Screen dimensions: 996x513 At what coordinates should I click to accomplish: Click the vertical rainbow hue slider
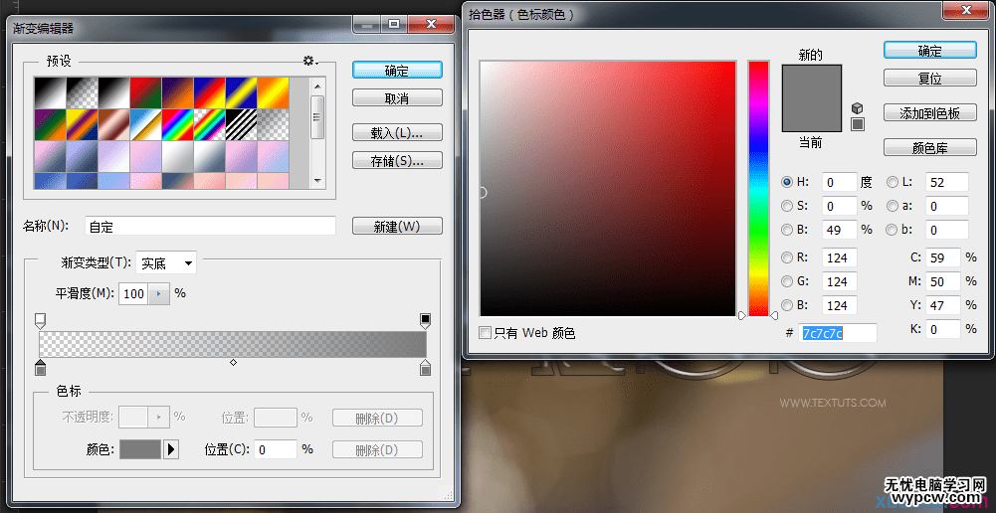tap(758, 189)
